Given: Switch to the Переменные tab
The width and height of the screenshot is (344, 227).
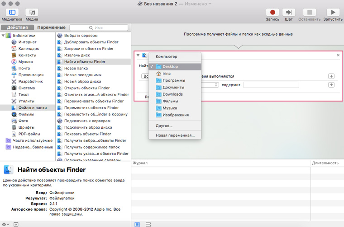Looking at the screenshot, I should click(x=51, y=28).
